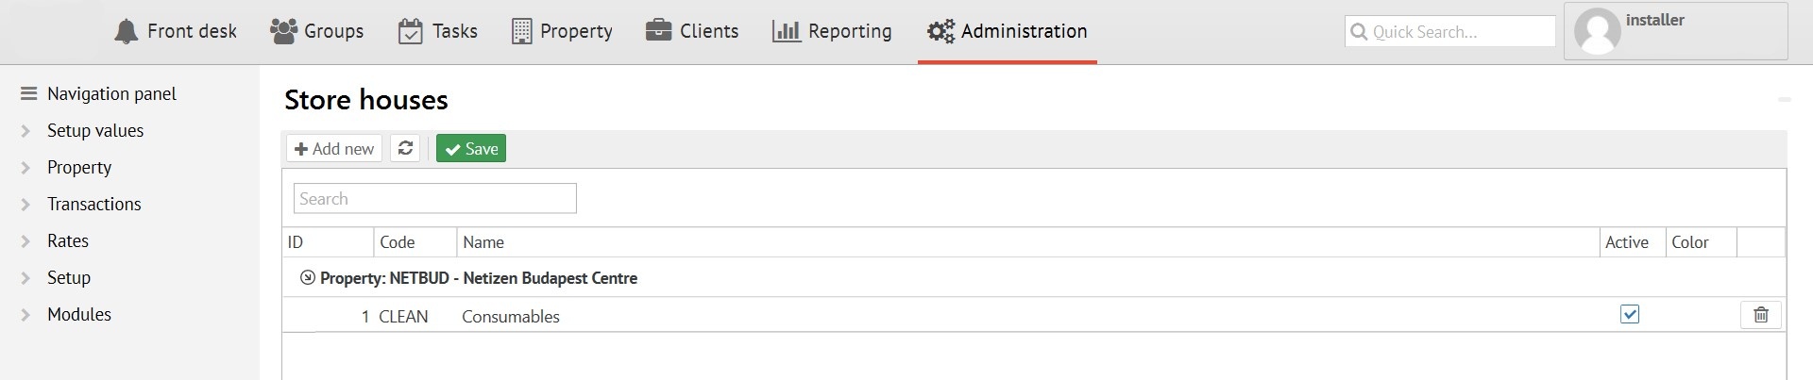Open the Clients briefcase section
The image size is (1813, 380).
[692, 31]
